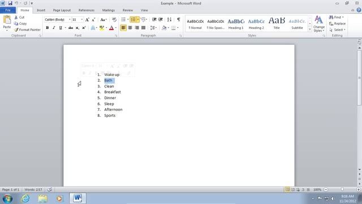Apply the Heading 2 style

[x=256, y=24]
